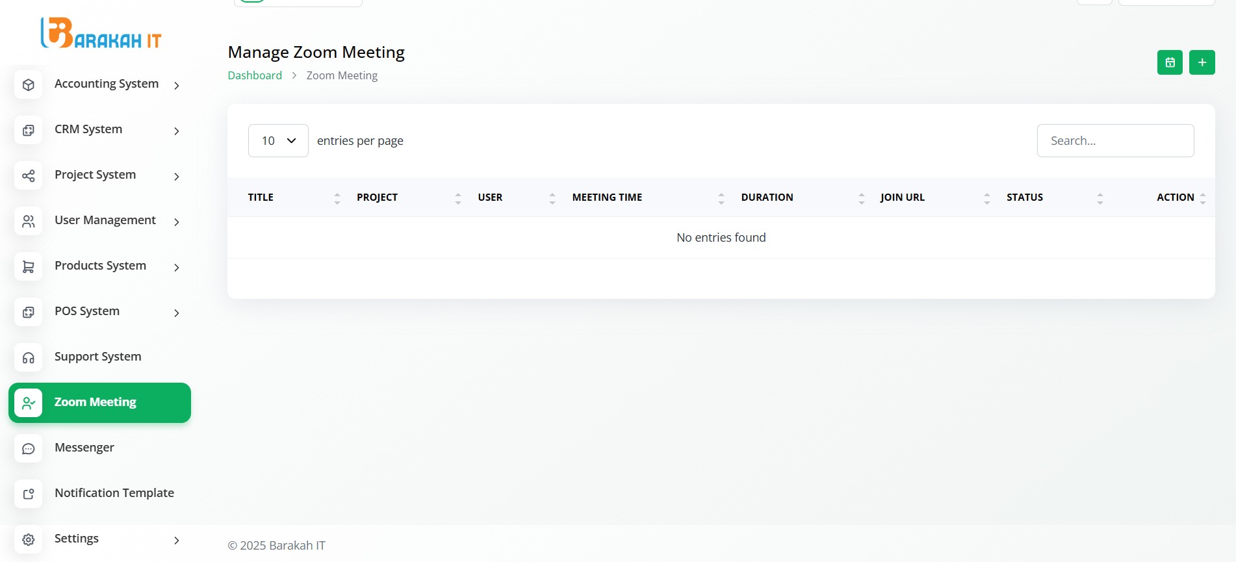Viewport: 1236px width, 562px height.
Task: Click the Accounting System cube icon
Action: tap(29, 84)
